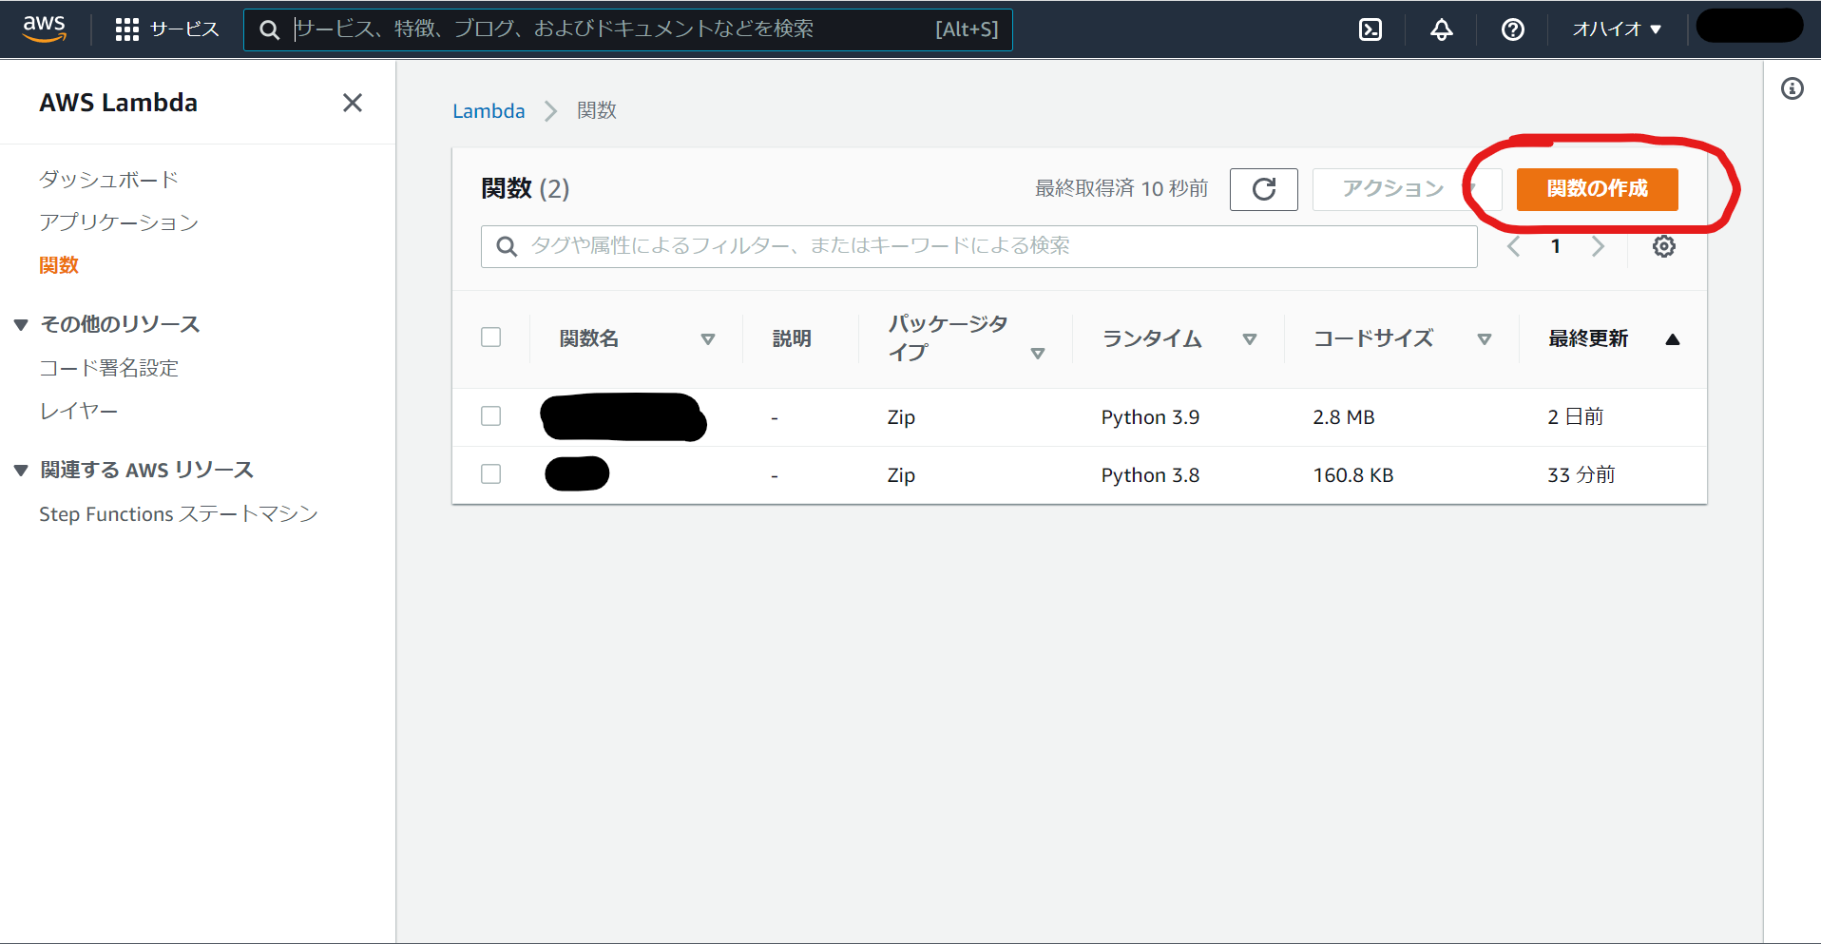The width and height of the screenshot is (1821, 944).
Task: Select 関数 in the sidebar
Action: point(59,265)
